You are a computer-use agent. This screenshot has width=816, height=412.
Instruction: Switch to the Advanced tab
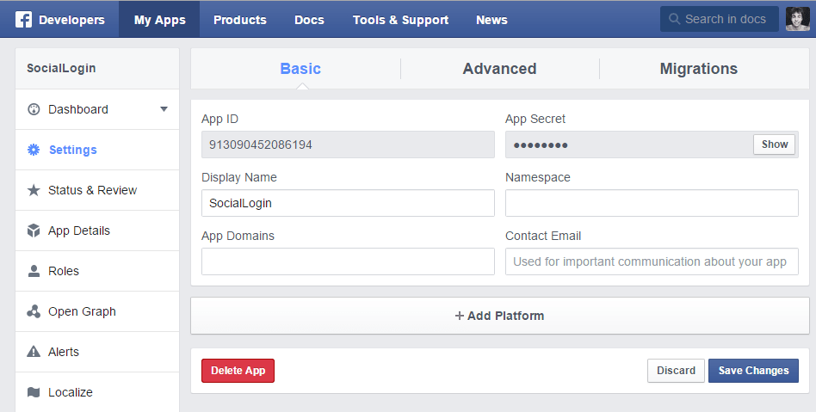click(x=499, y=69)
